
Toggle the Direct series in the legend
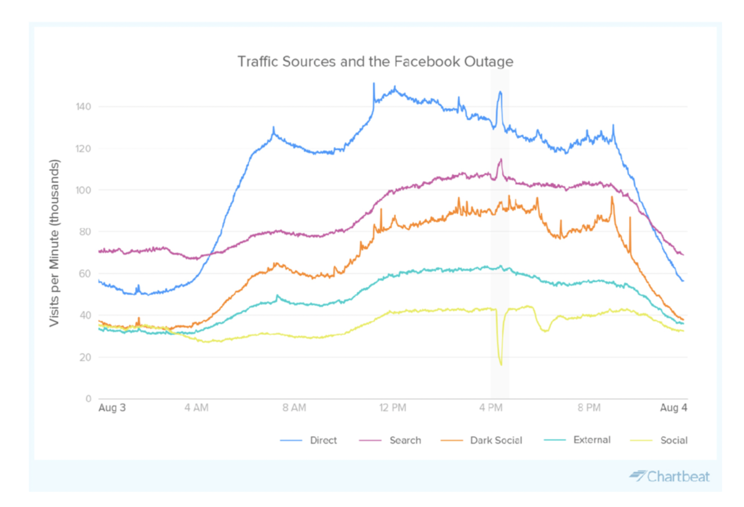pos(323,440)
